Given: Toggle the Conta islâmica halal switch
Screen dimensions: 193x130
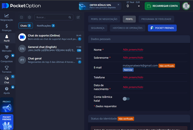Looking at the screenshot, I should coord(126,99).
